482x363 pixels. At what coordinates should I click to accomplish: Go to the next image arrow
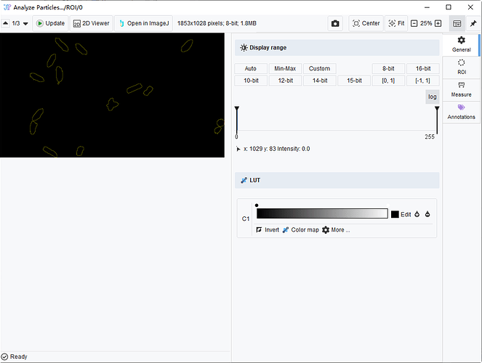click(x=26, y=23)
